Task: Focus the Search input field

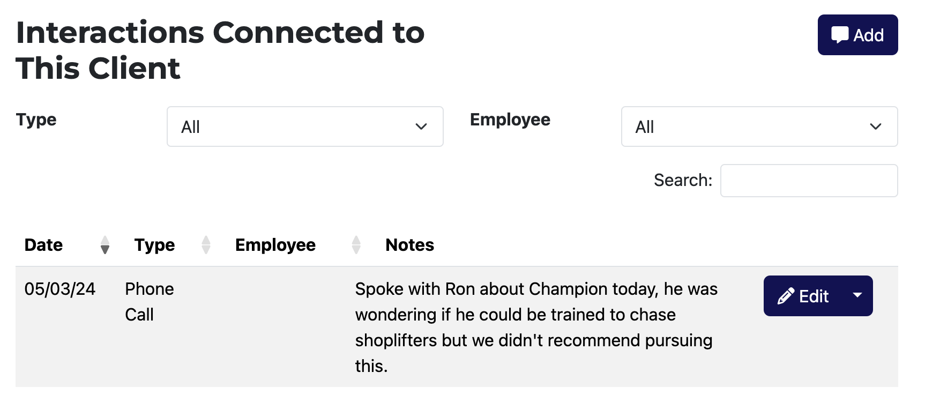Action: pyautogui.click(x=809, y=181)
